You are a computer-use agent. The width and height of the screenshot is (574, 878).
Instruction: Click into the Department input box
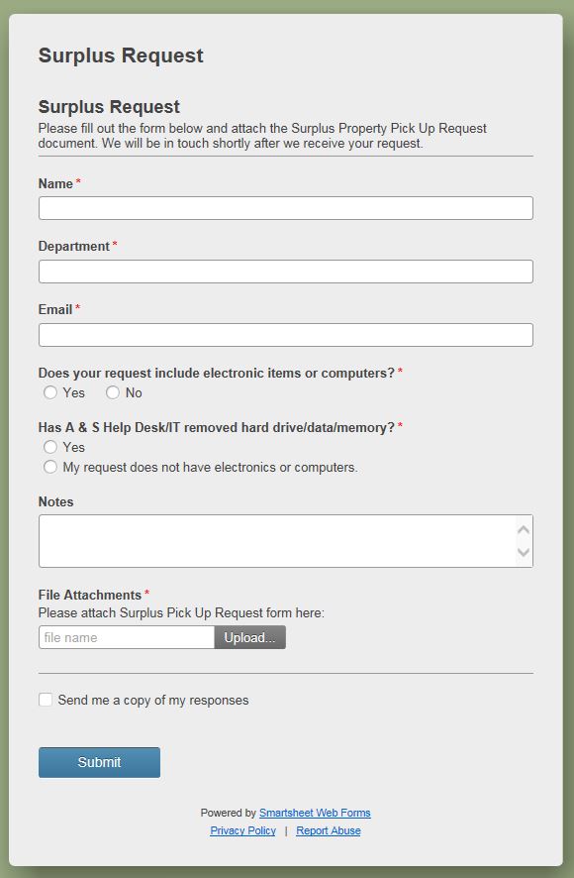pos(286,272)
